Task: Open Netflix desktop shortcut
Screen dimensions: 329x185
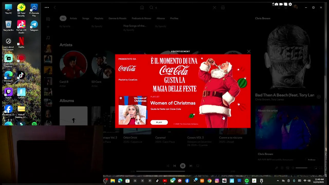Action: [x=21, y=43]
